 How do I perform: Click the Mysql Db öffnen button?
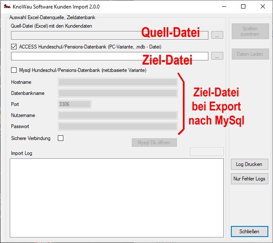click(154, 143)
